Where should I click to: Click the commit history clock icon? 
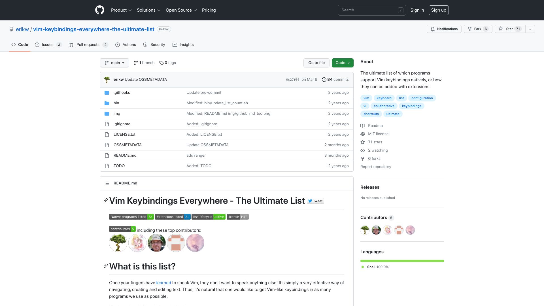(324, 80)
